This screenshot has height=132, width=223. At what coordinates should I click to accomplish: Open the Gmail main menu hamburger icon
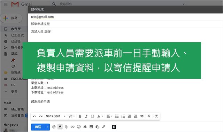pyautogui.click(x=6, y=4)
